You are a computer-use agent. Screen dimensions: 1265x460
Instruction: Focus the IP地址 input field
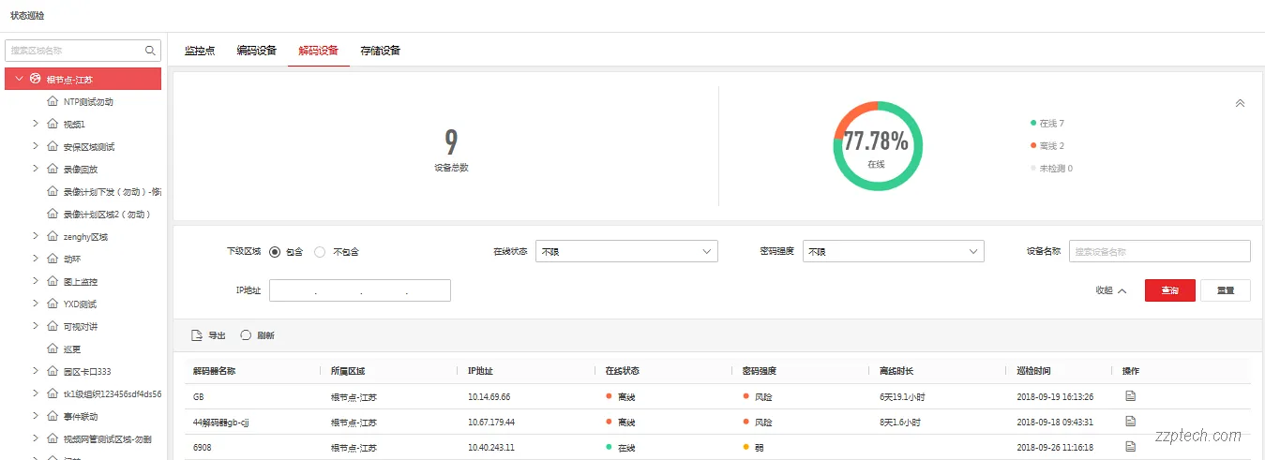[360, 290]
